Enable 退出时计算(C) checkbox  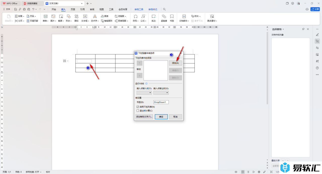[x=138, y=110]
